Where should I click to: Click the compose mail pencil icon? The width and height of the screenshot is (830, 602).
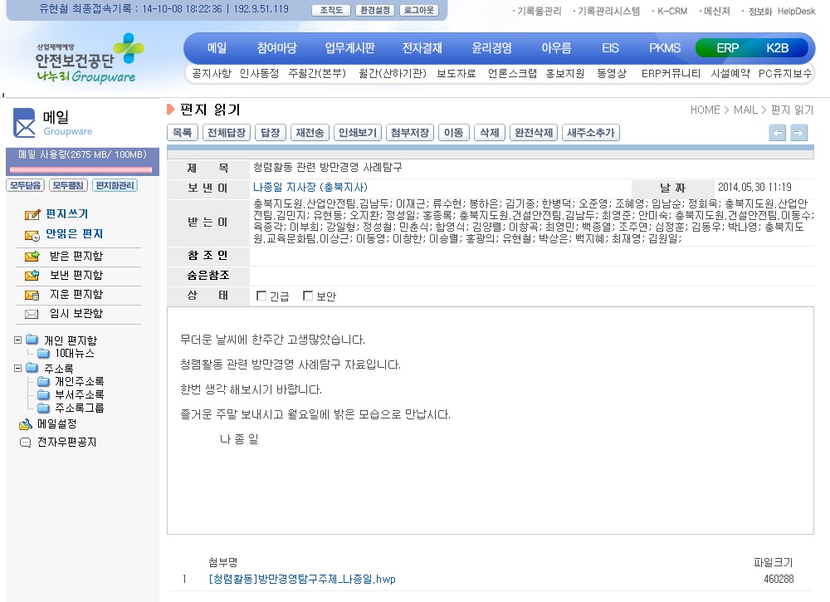[32, 214]
